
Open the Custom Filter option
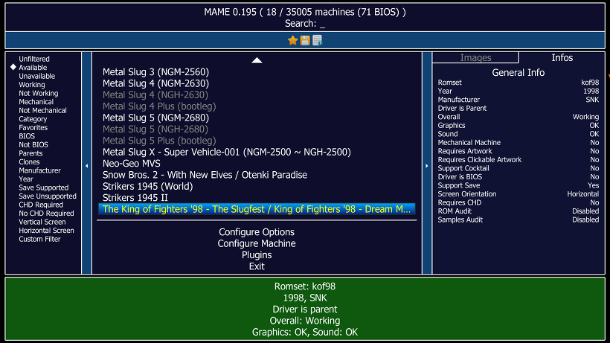click(x=39, y=239)
